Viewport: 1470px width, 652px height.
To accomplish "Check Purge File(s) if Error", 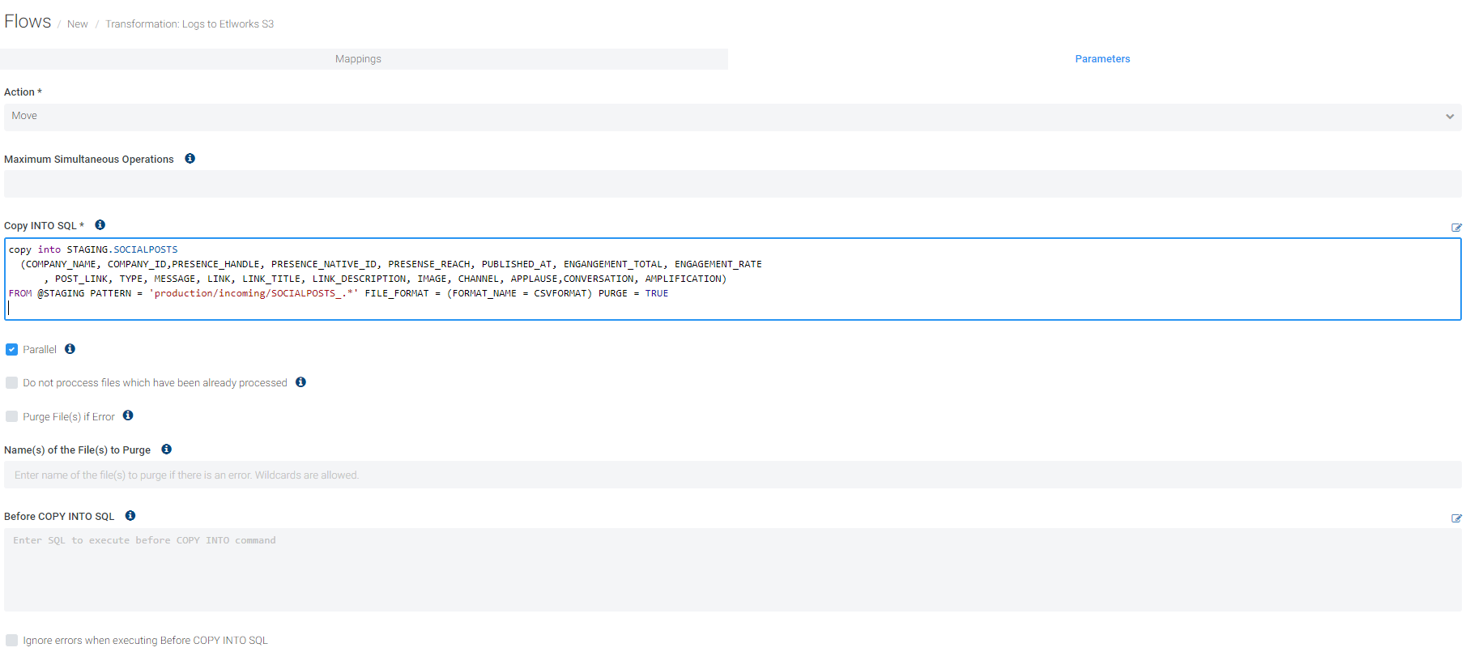I will 11,416.
